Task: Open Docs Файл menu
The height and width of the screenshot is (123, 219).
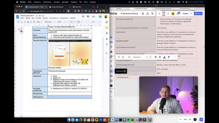Action: tap(22, 18)
